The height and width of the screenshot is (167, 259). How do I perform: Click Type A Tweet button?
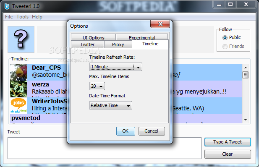pos(228,142)
